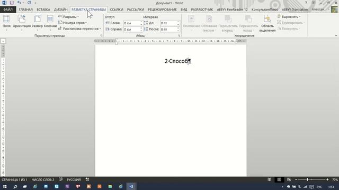Click the Word icon on taskbar
The image size is (339, 190).
click(131, 186)
